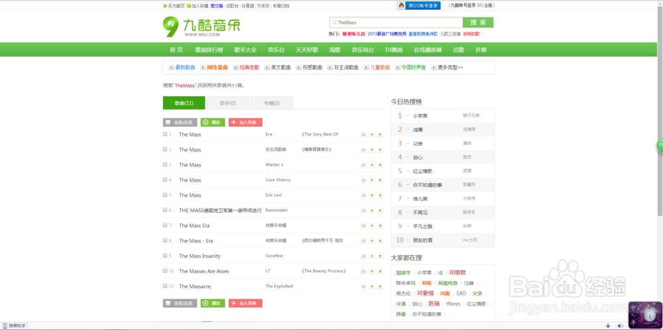Download the Eric Levi song via its icon
The height and width of the screenshot is (330, 663).
coord(380,195)
